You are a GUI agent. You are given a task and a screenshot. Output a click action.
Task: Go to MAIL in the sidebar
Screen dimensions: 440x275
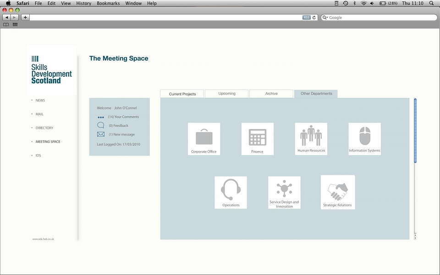click(x=39, y=114)
